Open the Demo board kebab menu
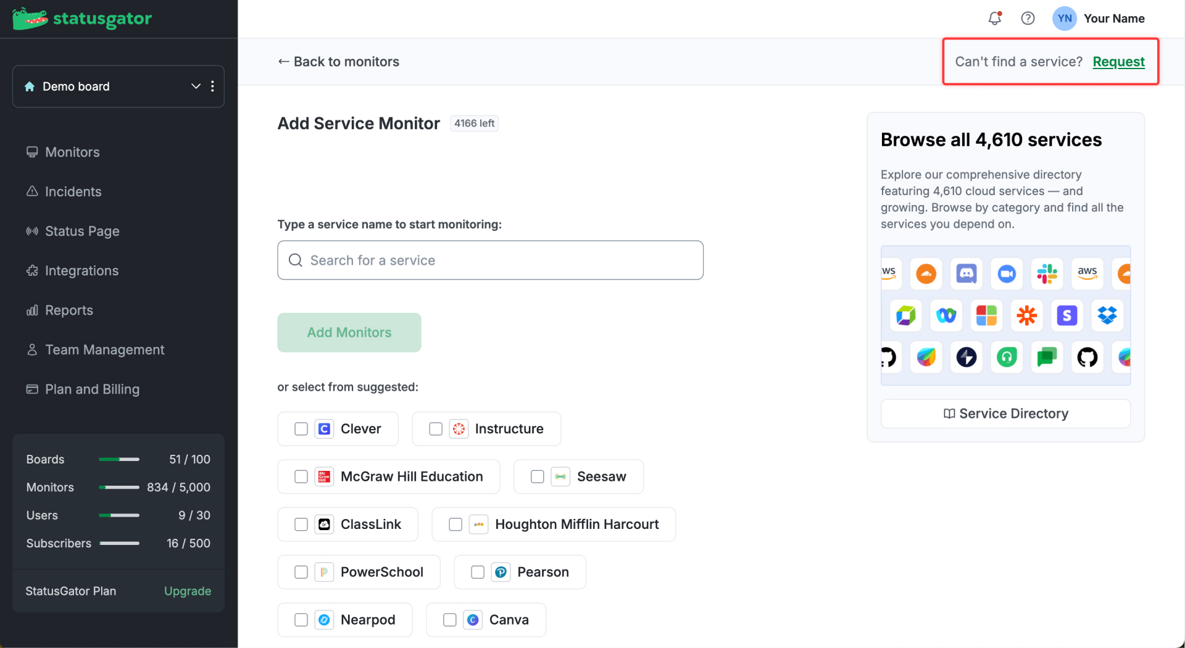The width and height of the screenshot is (1185, 648). [x=212, y=86]
